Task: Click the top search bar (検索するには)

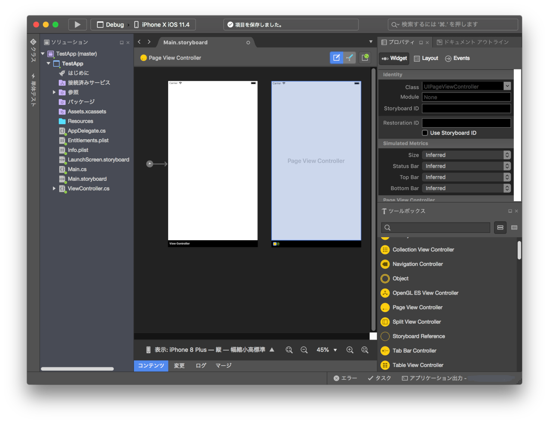Action: pyautogui.click(x=452, y=24)
